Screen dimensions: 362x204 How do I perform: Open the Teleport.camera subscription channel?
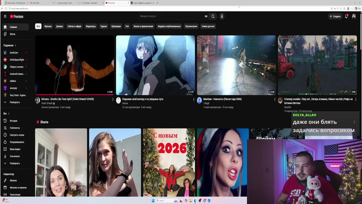point(15,67)
